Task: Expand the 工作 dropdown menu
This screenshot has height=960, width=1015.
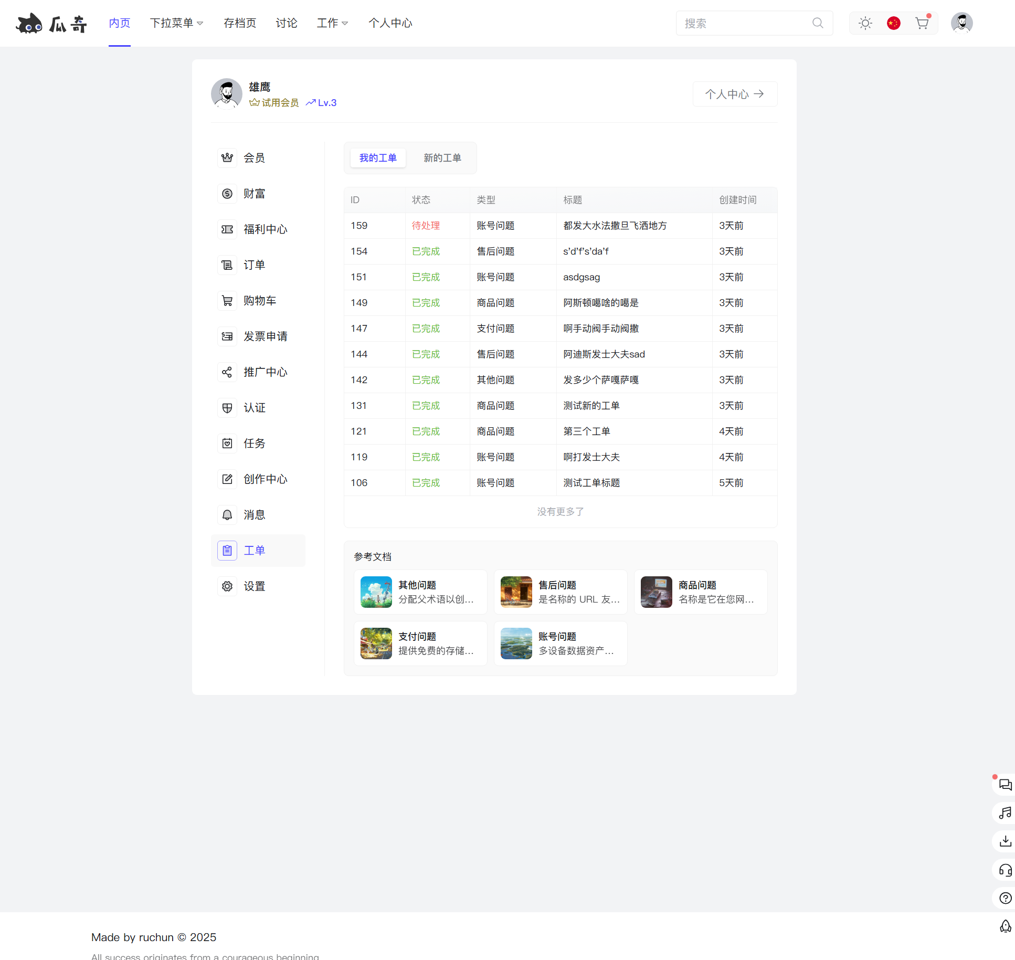Action: (x=332, y=23)
